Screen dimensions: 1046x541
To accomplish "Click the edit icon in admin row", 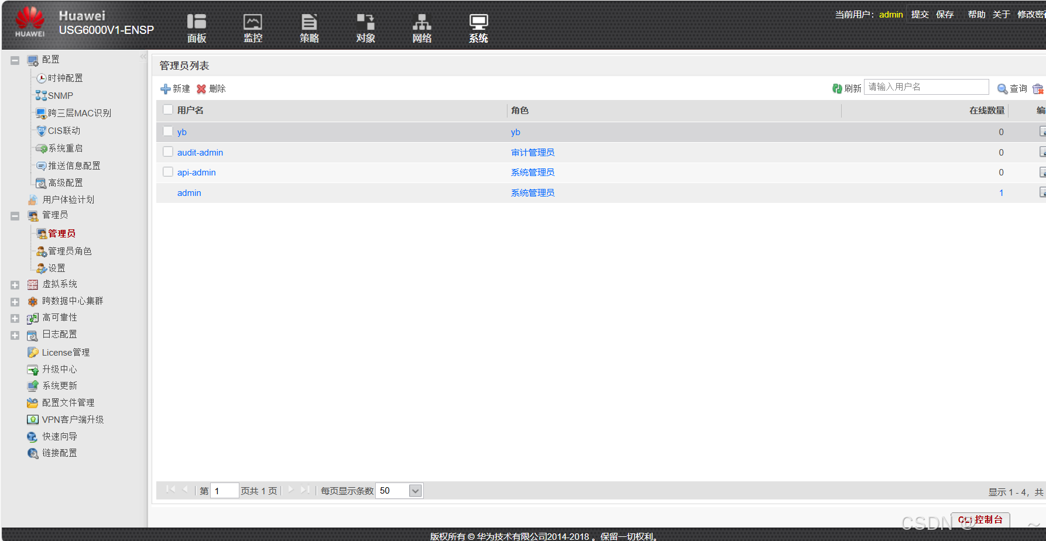I will pos(1042,192).
